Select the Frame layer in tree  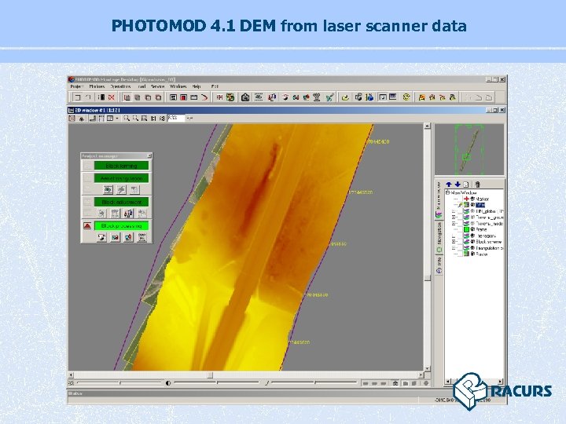coord(482,229)
